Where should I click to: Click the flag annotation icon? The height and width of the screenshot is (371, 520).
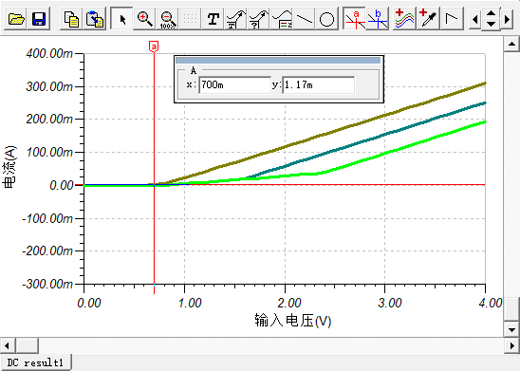click(x=452, y=19)
